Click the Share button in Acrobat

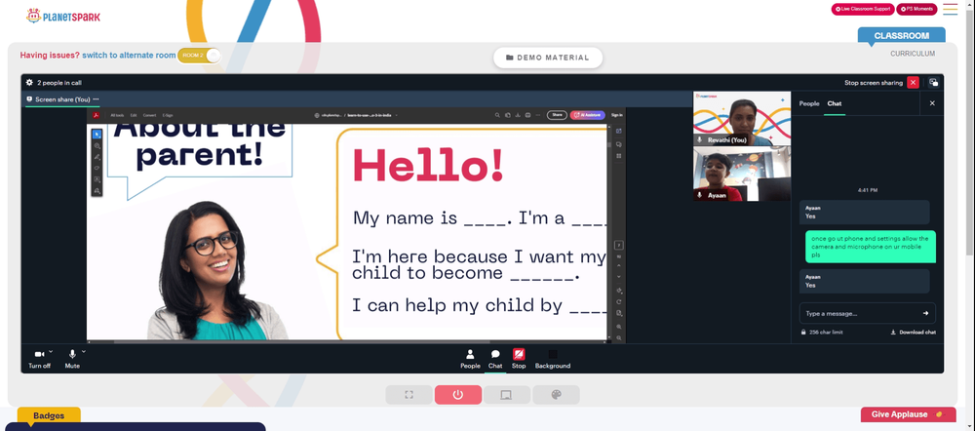[x=557, y=115]
